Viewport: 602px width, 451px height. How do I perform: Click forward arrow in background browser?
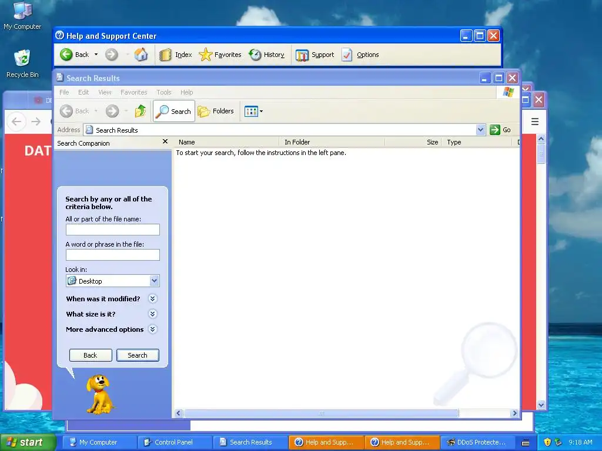click(36, 122)
